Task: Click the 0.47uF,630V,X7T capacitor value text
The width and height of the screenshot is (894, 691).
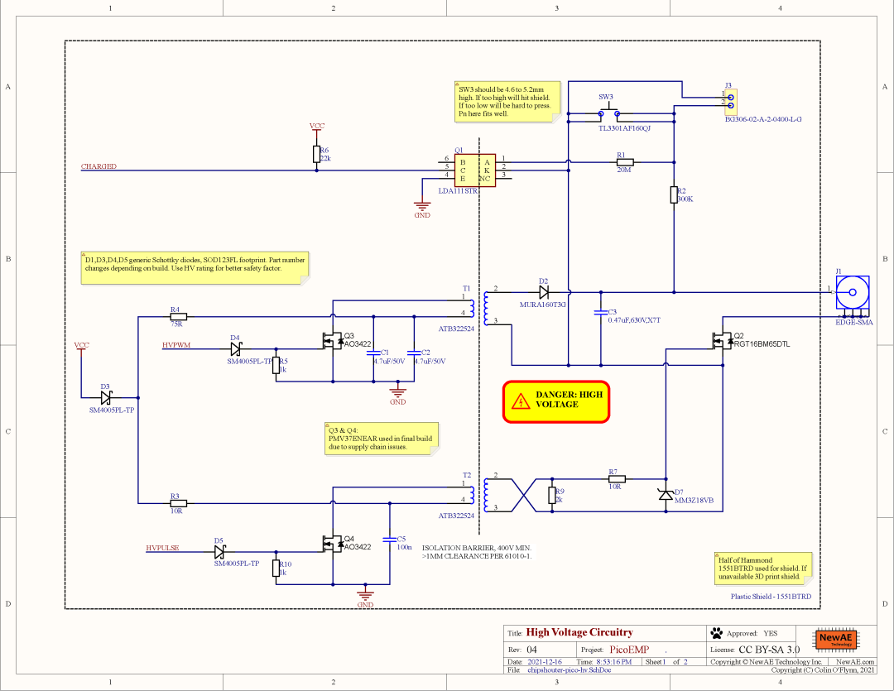Action: click(x=634, y=319)
